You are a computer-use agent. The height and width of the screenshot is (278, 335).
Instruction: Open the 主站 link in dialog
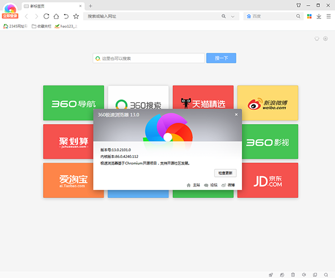193,185
